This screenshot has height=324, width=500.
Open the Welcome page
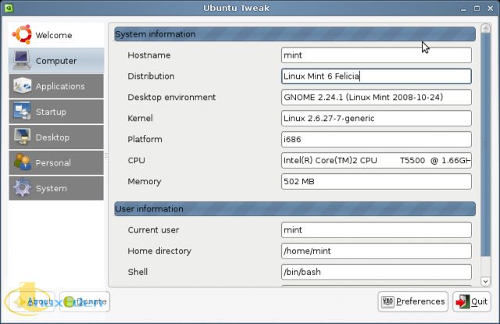(x=56, y=35)
